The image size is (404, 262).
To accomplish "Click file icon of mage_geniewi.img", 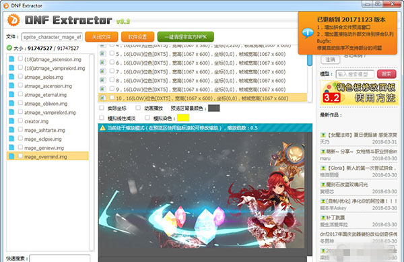I will click(x=11, y=148).
